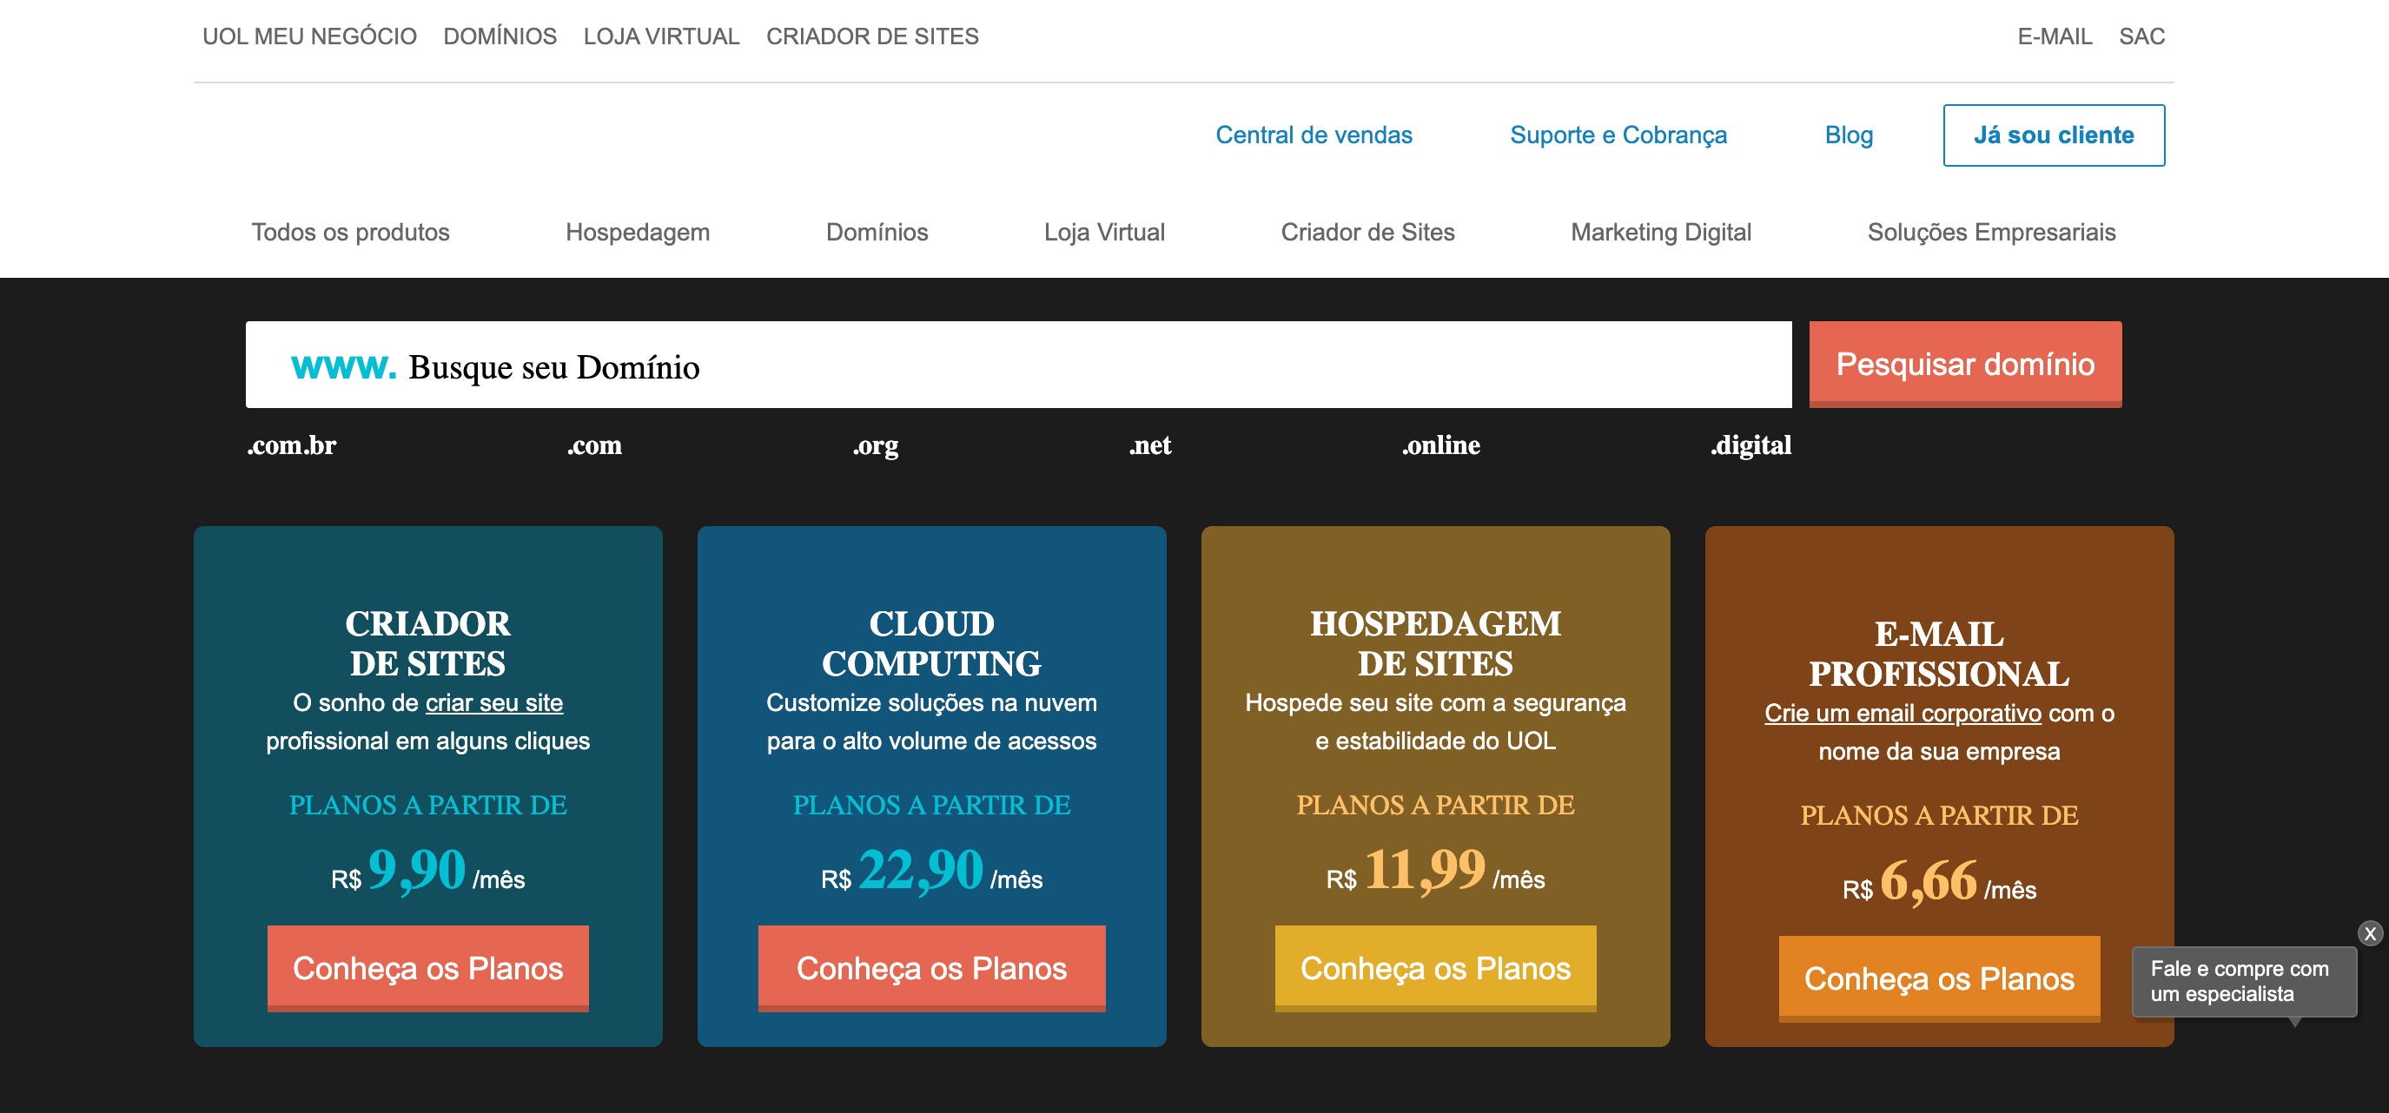Viewport: 2389px width, 1113px height.
Task: Open Hospedagem menu item
Action: (637, 232)
